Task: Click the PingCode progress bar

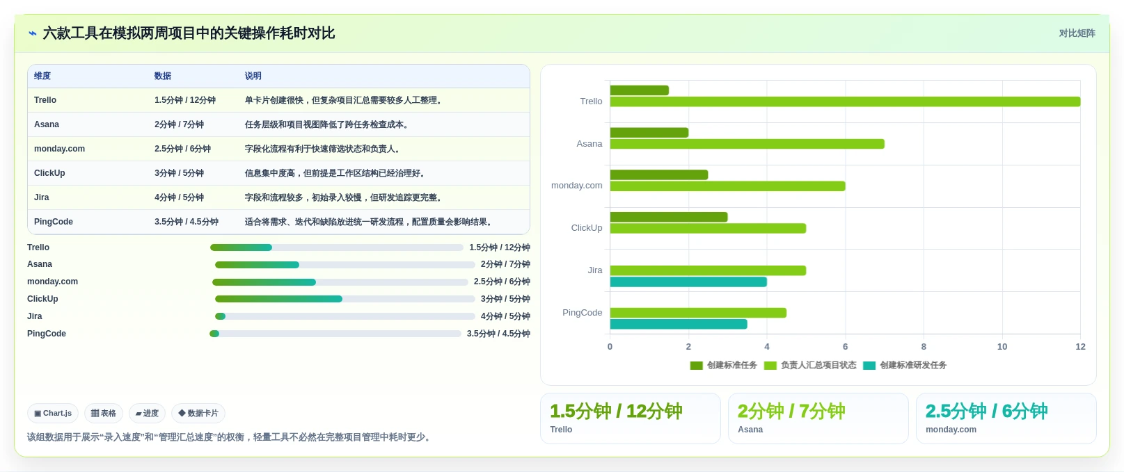Action: tap(335, 334)
